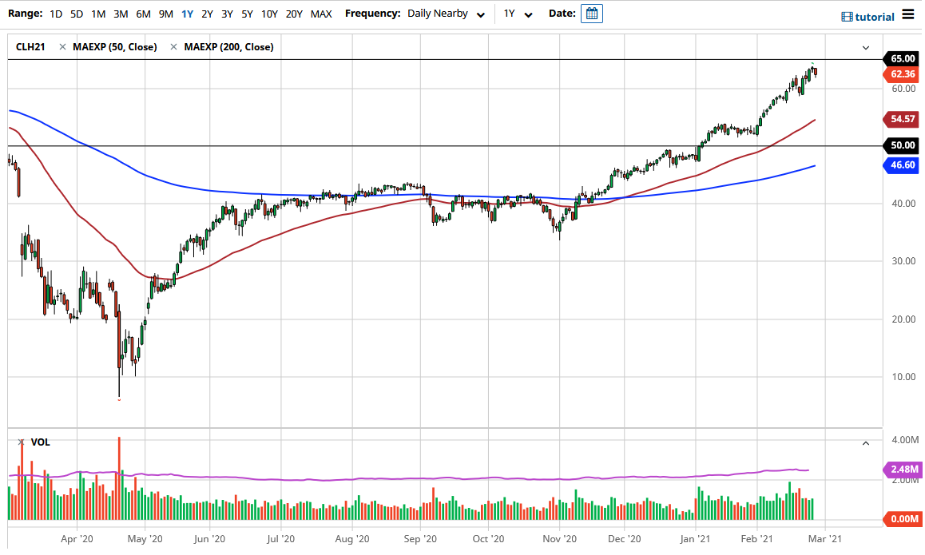Remove the VOL study from the volume panel
This screenshot has height=555, width=925.
coord(20,442)
